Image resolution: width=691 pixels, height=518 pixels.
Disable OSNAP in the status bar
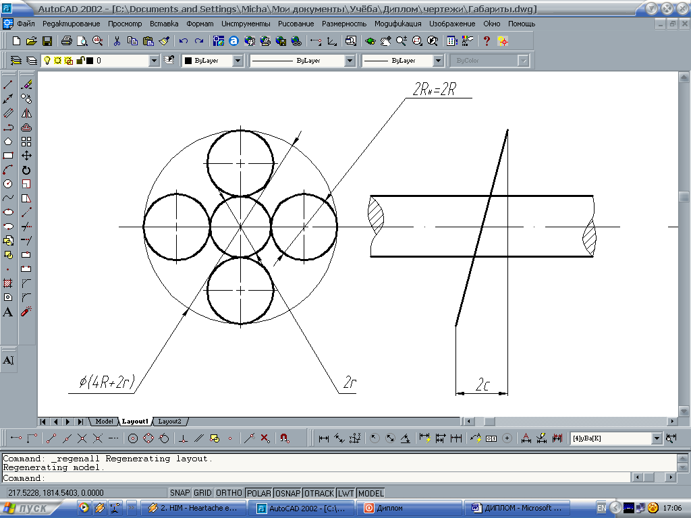point(287,493)
